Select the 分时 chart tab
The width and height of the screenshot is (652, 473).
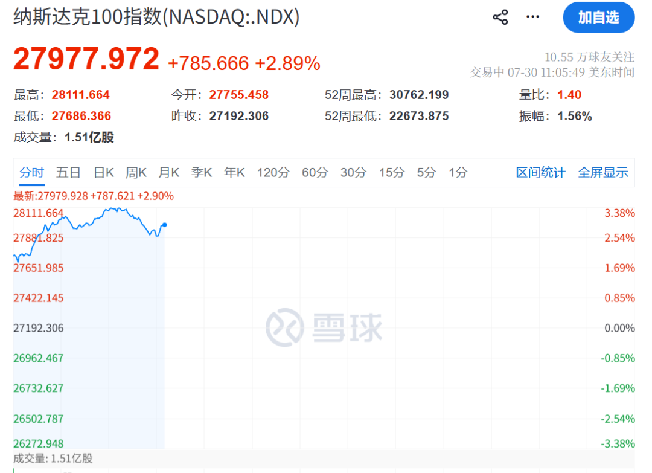coord(31,172)
